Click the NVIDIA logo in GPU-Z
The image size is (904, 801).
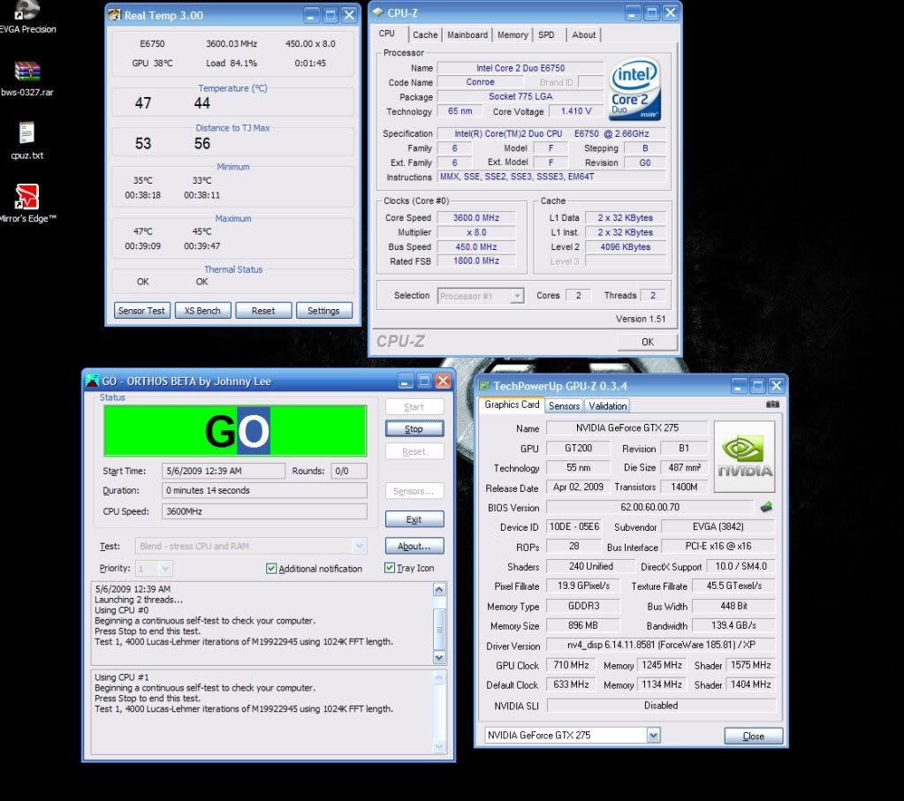coord(744,457)
